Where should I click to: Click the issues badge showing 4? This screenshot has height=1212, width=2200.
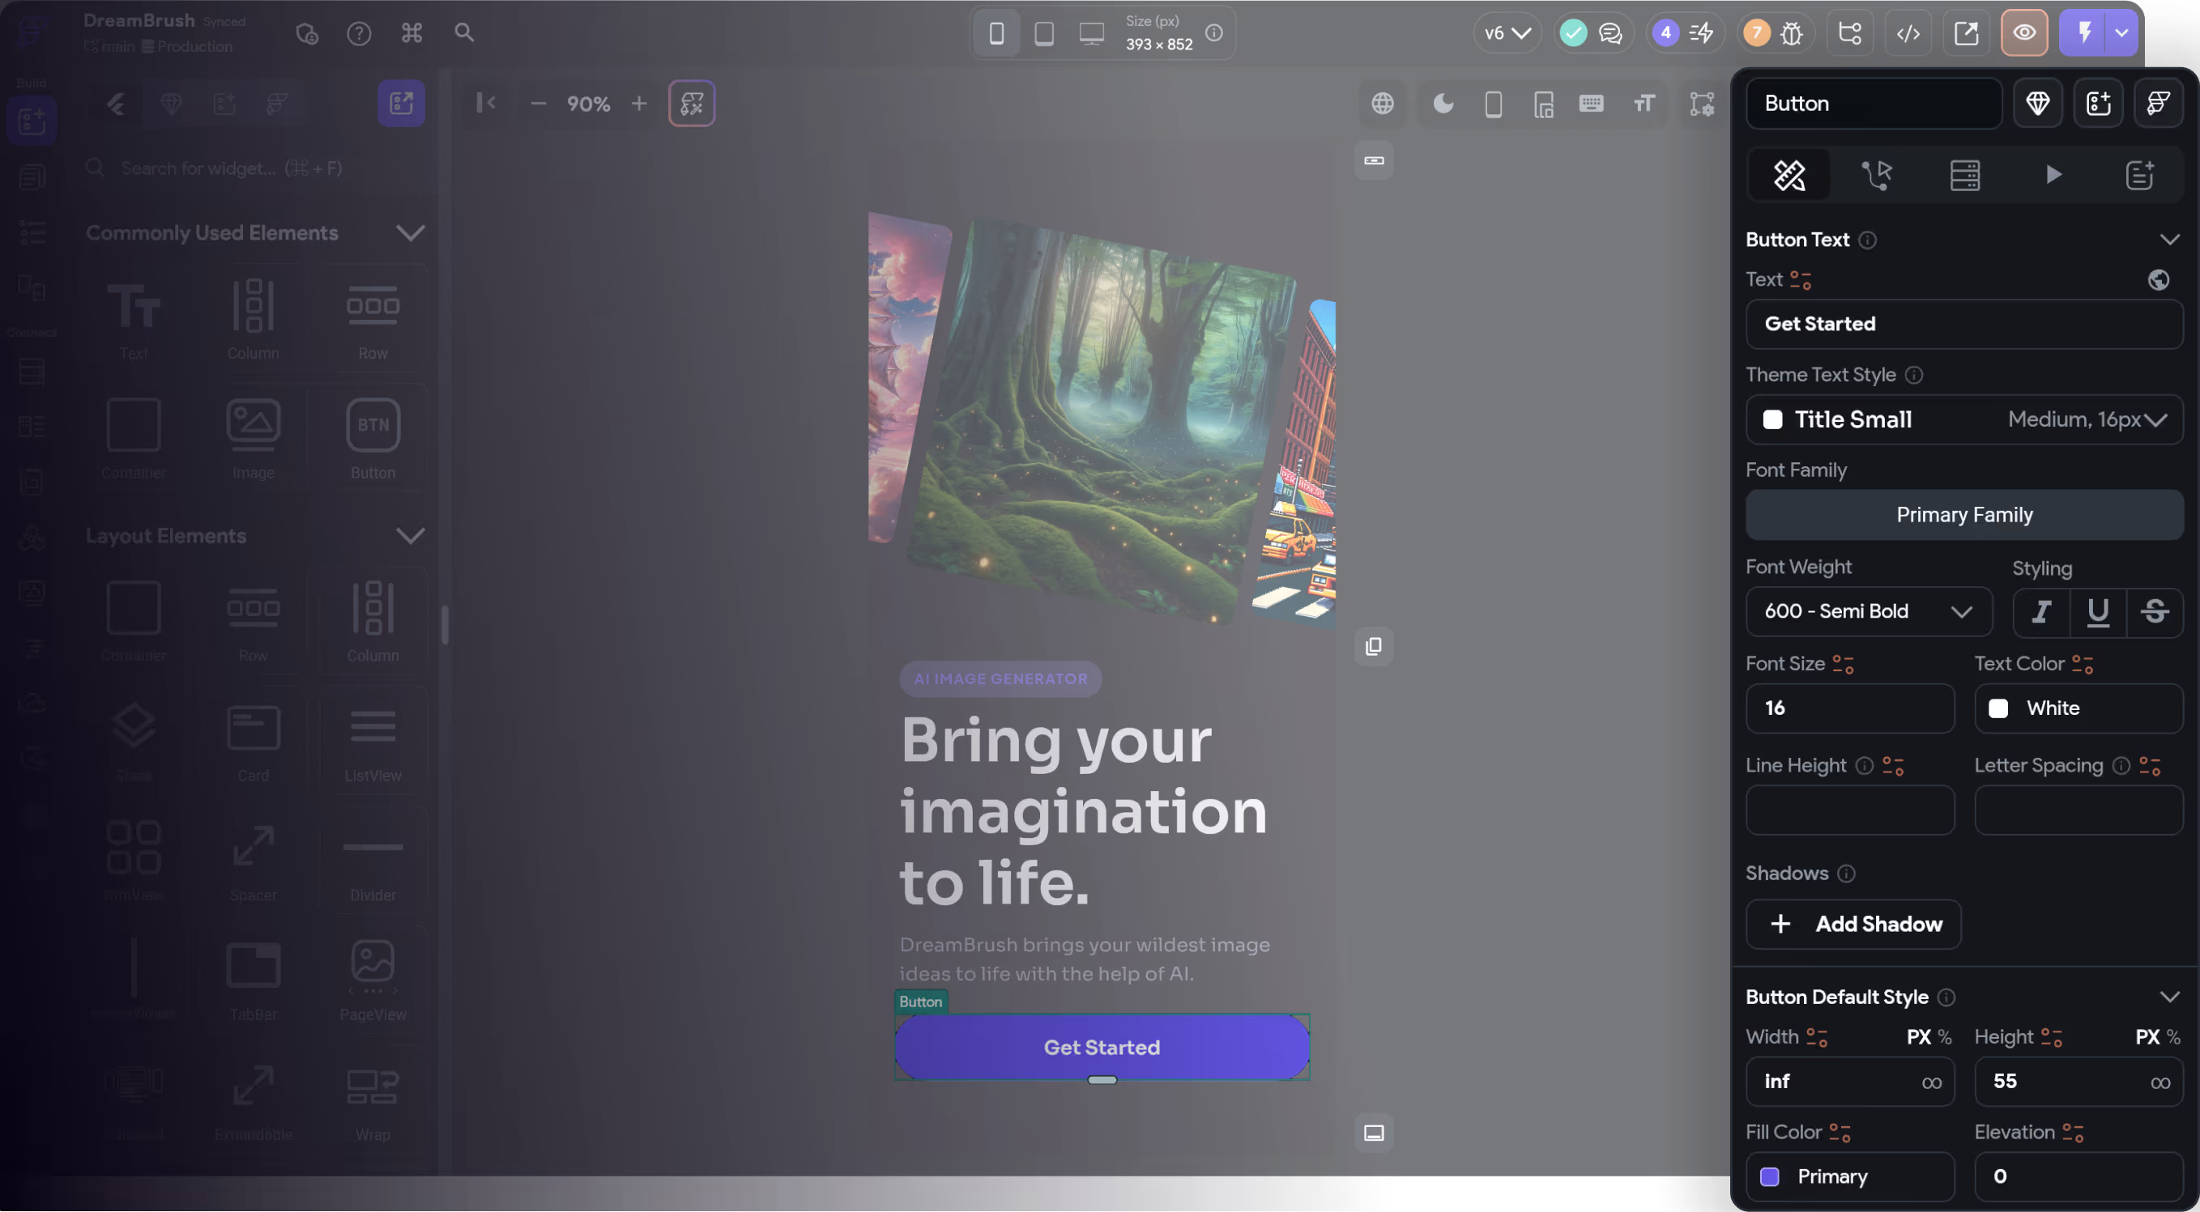click(1665, 33)
